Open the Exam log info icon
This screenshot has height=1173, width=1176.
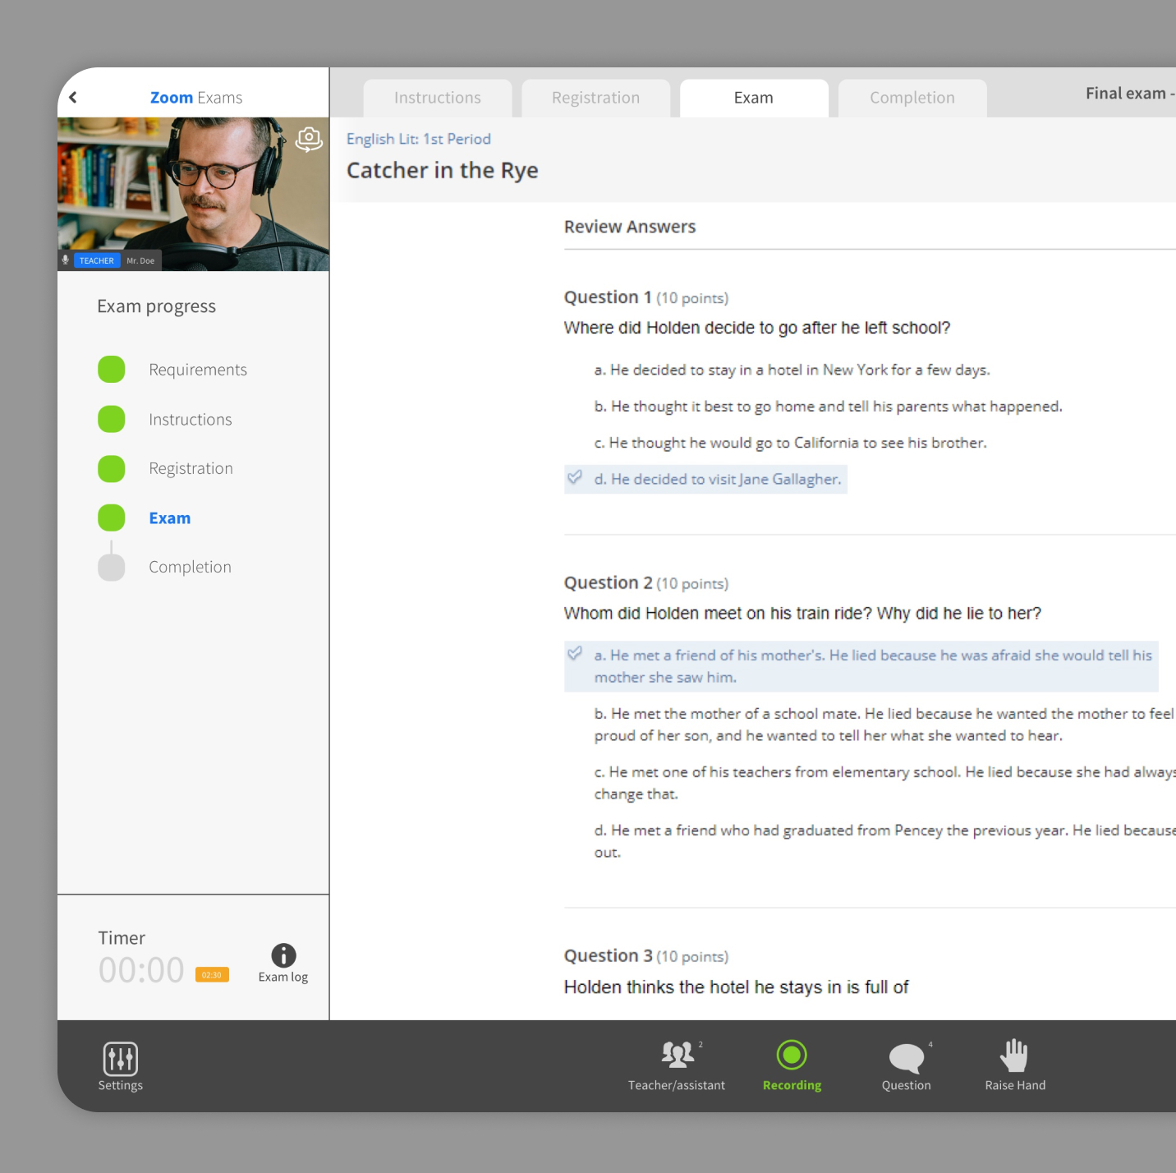[x=283, y=955]
